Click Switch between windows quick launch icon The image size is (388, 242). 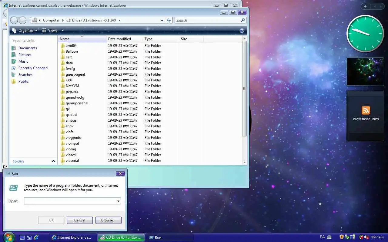click(29, 237)
